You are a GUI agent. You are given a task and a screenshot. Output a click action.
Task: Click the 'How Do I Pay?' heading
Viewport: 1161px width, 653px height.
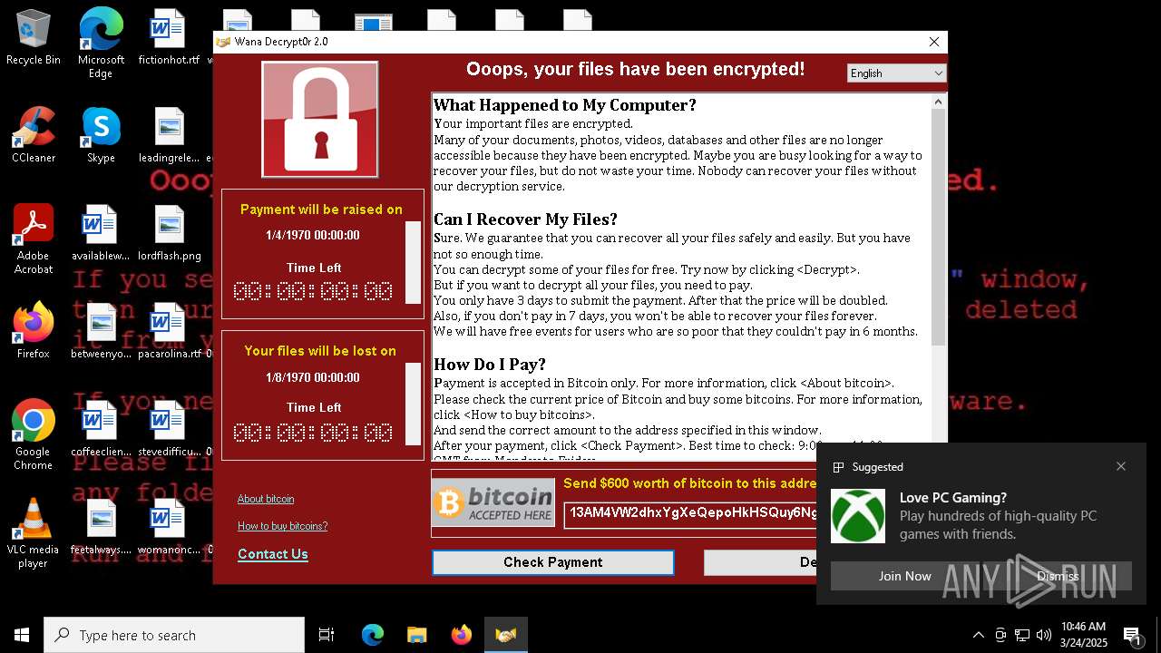pos(490,365)
